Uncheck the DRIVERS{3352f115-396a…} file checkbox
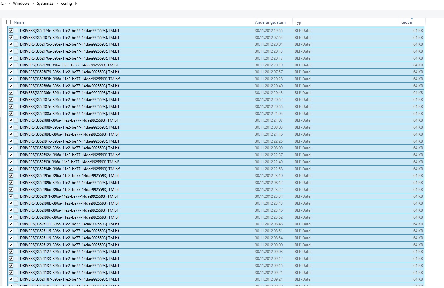The image size is (444, 288). click(11, 231)
